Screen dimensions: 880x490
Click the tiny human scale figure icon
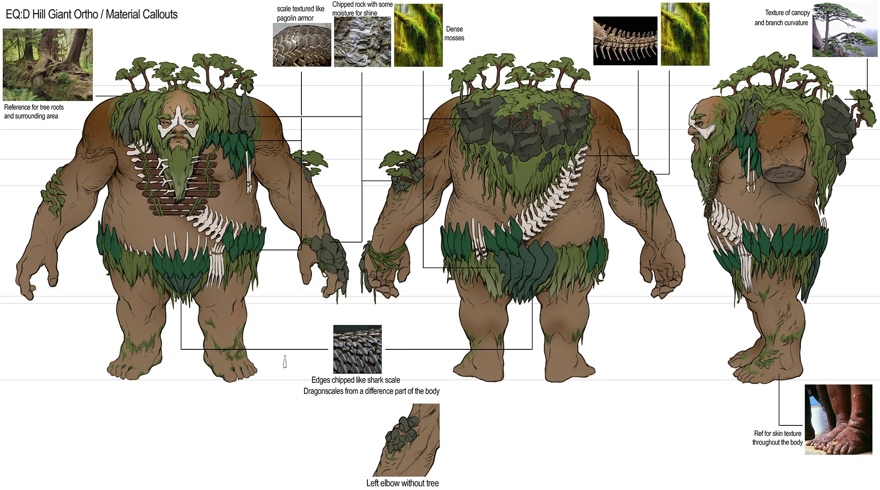[x=285, y=362]
